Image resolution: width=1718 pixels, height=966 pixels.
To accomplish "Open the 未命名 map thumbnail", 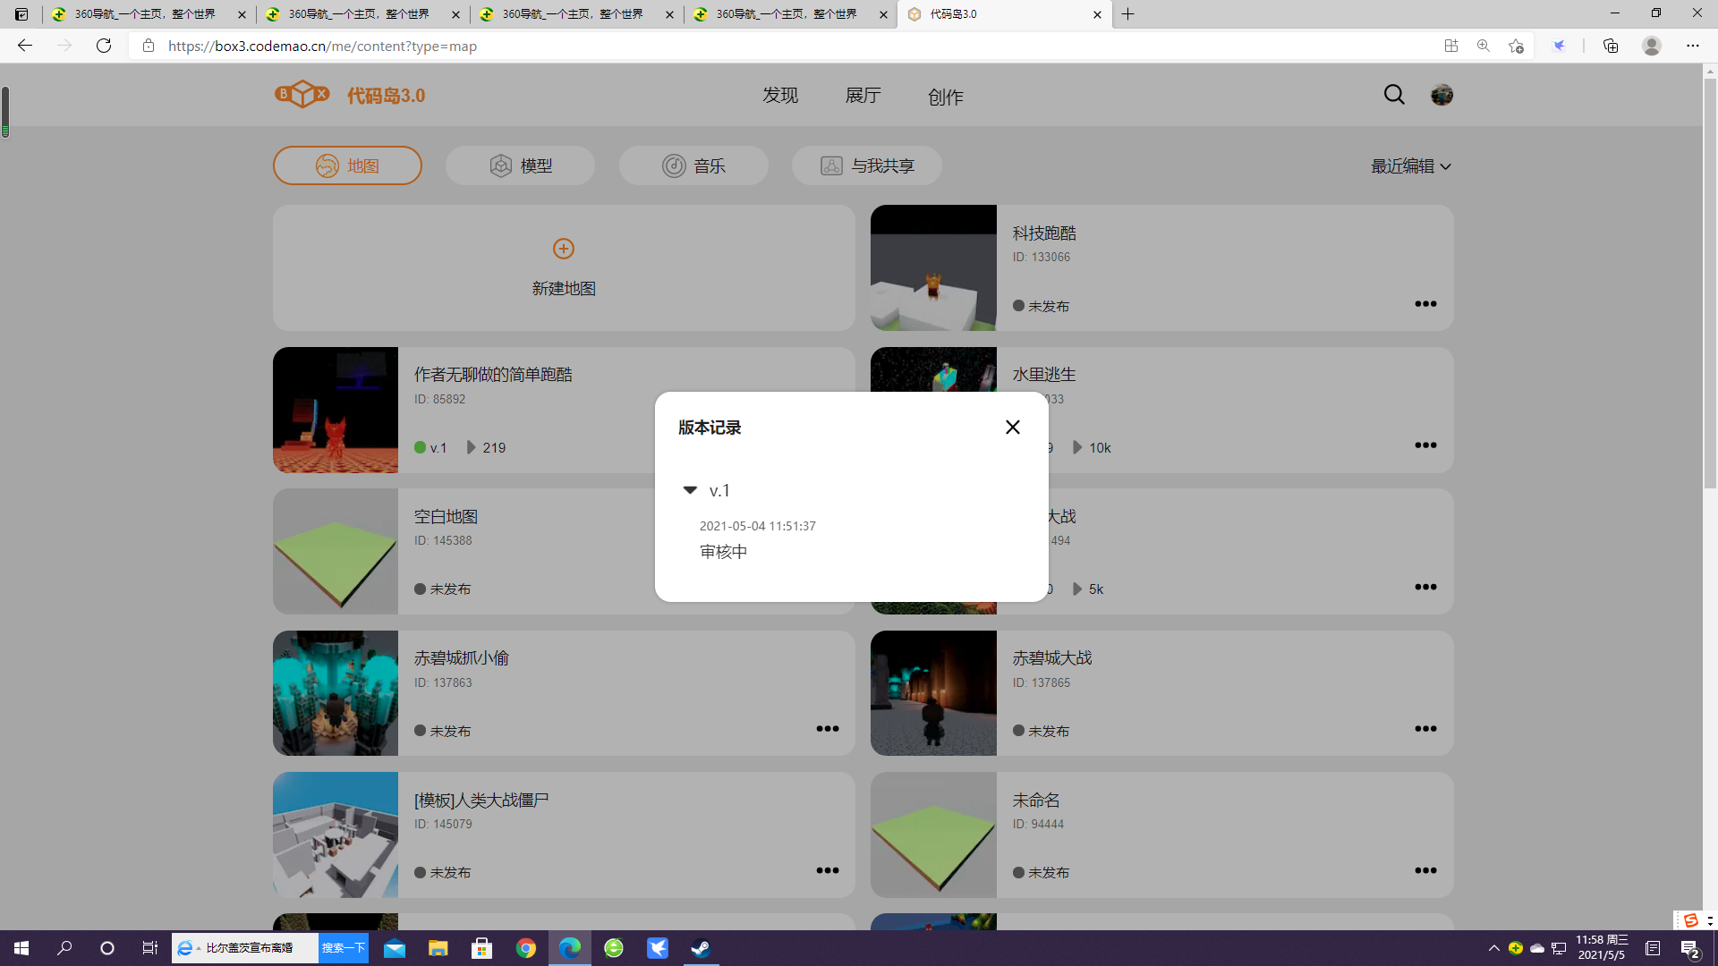I will point(933,835).
